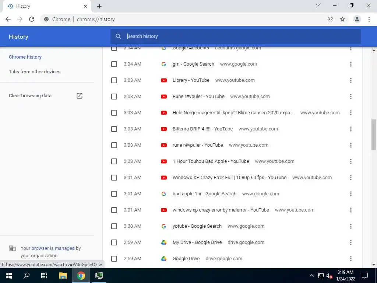Open the lowercase rune r#vpuler - YouTube link
This screenshot has height=283, width=377.
coord(198,145)
